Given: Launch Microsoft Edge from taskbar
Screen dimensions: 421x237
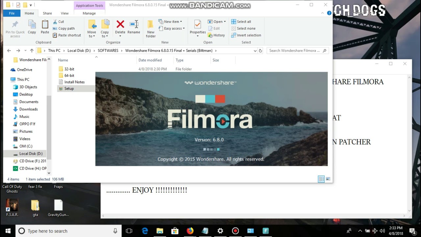Looking at the screenshot, I should coord(145,231).
